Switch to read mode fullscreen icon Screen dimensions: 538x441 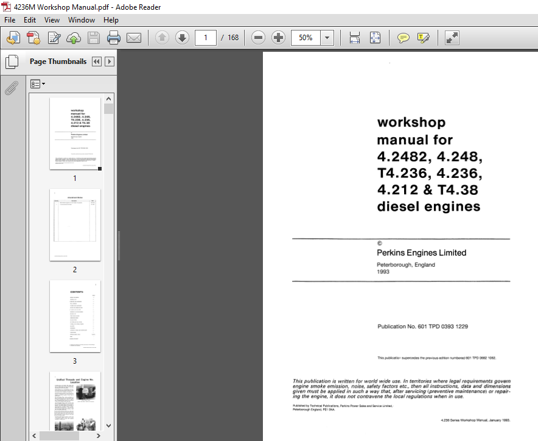click(x=452, y=38)
